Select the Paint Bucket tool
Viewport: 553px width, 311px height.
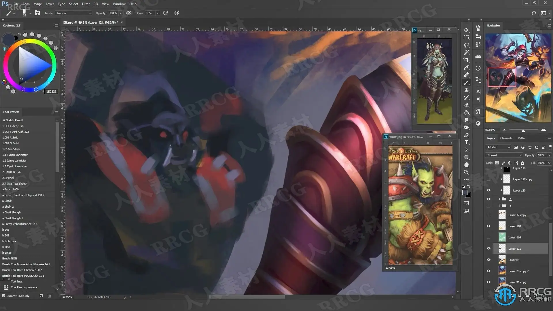pyautogui.click(x=466, y=112)
